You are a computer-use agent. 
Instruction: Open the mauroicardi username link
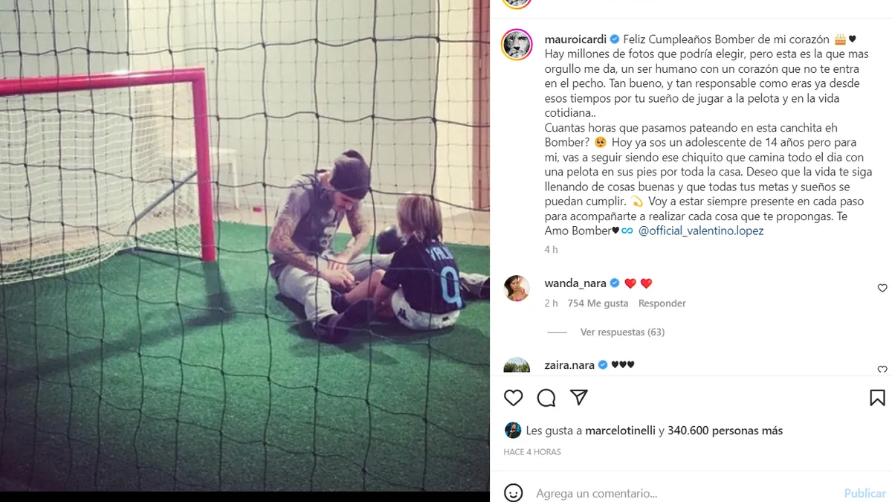(x=575, y=39)
